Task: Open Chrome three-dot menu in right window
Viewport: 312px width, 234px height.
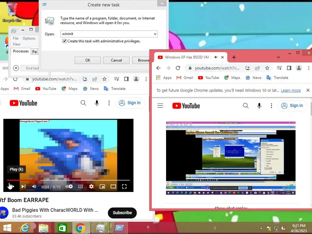Action: pyautogui.click(x=309, y=68)
